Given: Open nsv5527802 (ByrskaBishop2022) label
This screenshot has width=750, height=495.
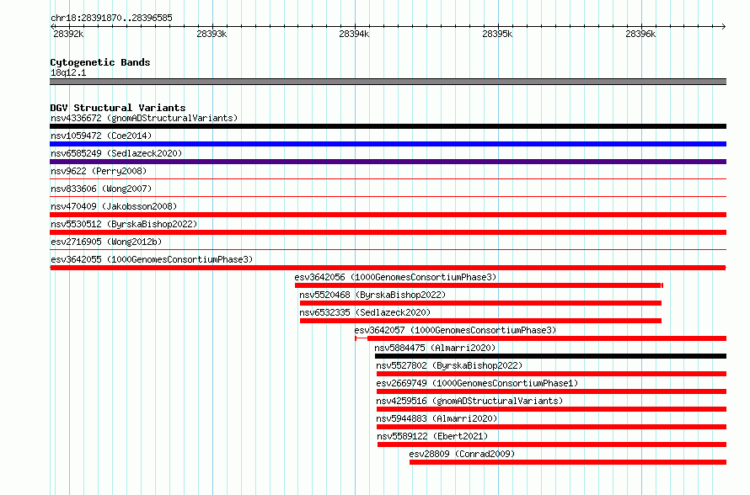Looking at the screenshot, I should [449, 365].
